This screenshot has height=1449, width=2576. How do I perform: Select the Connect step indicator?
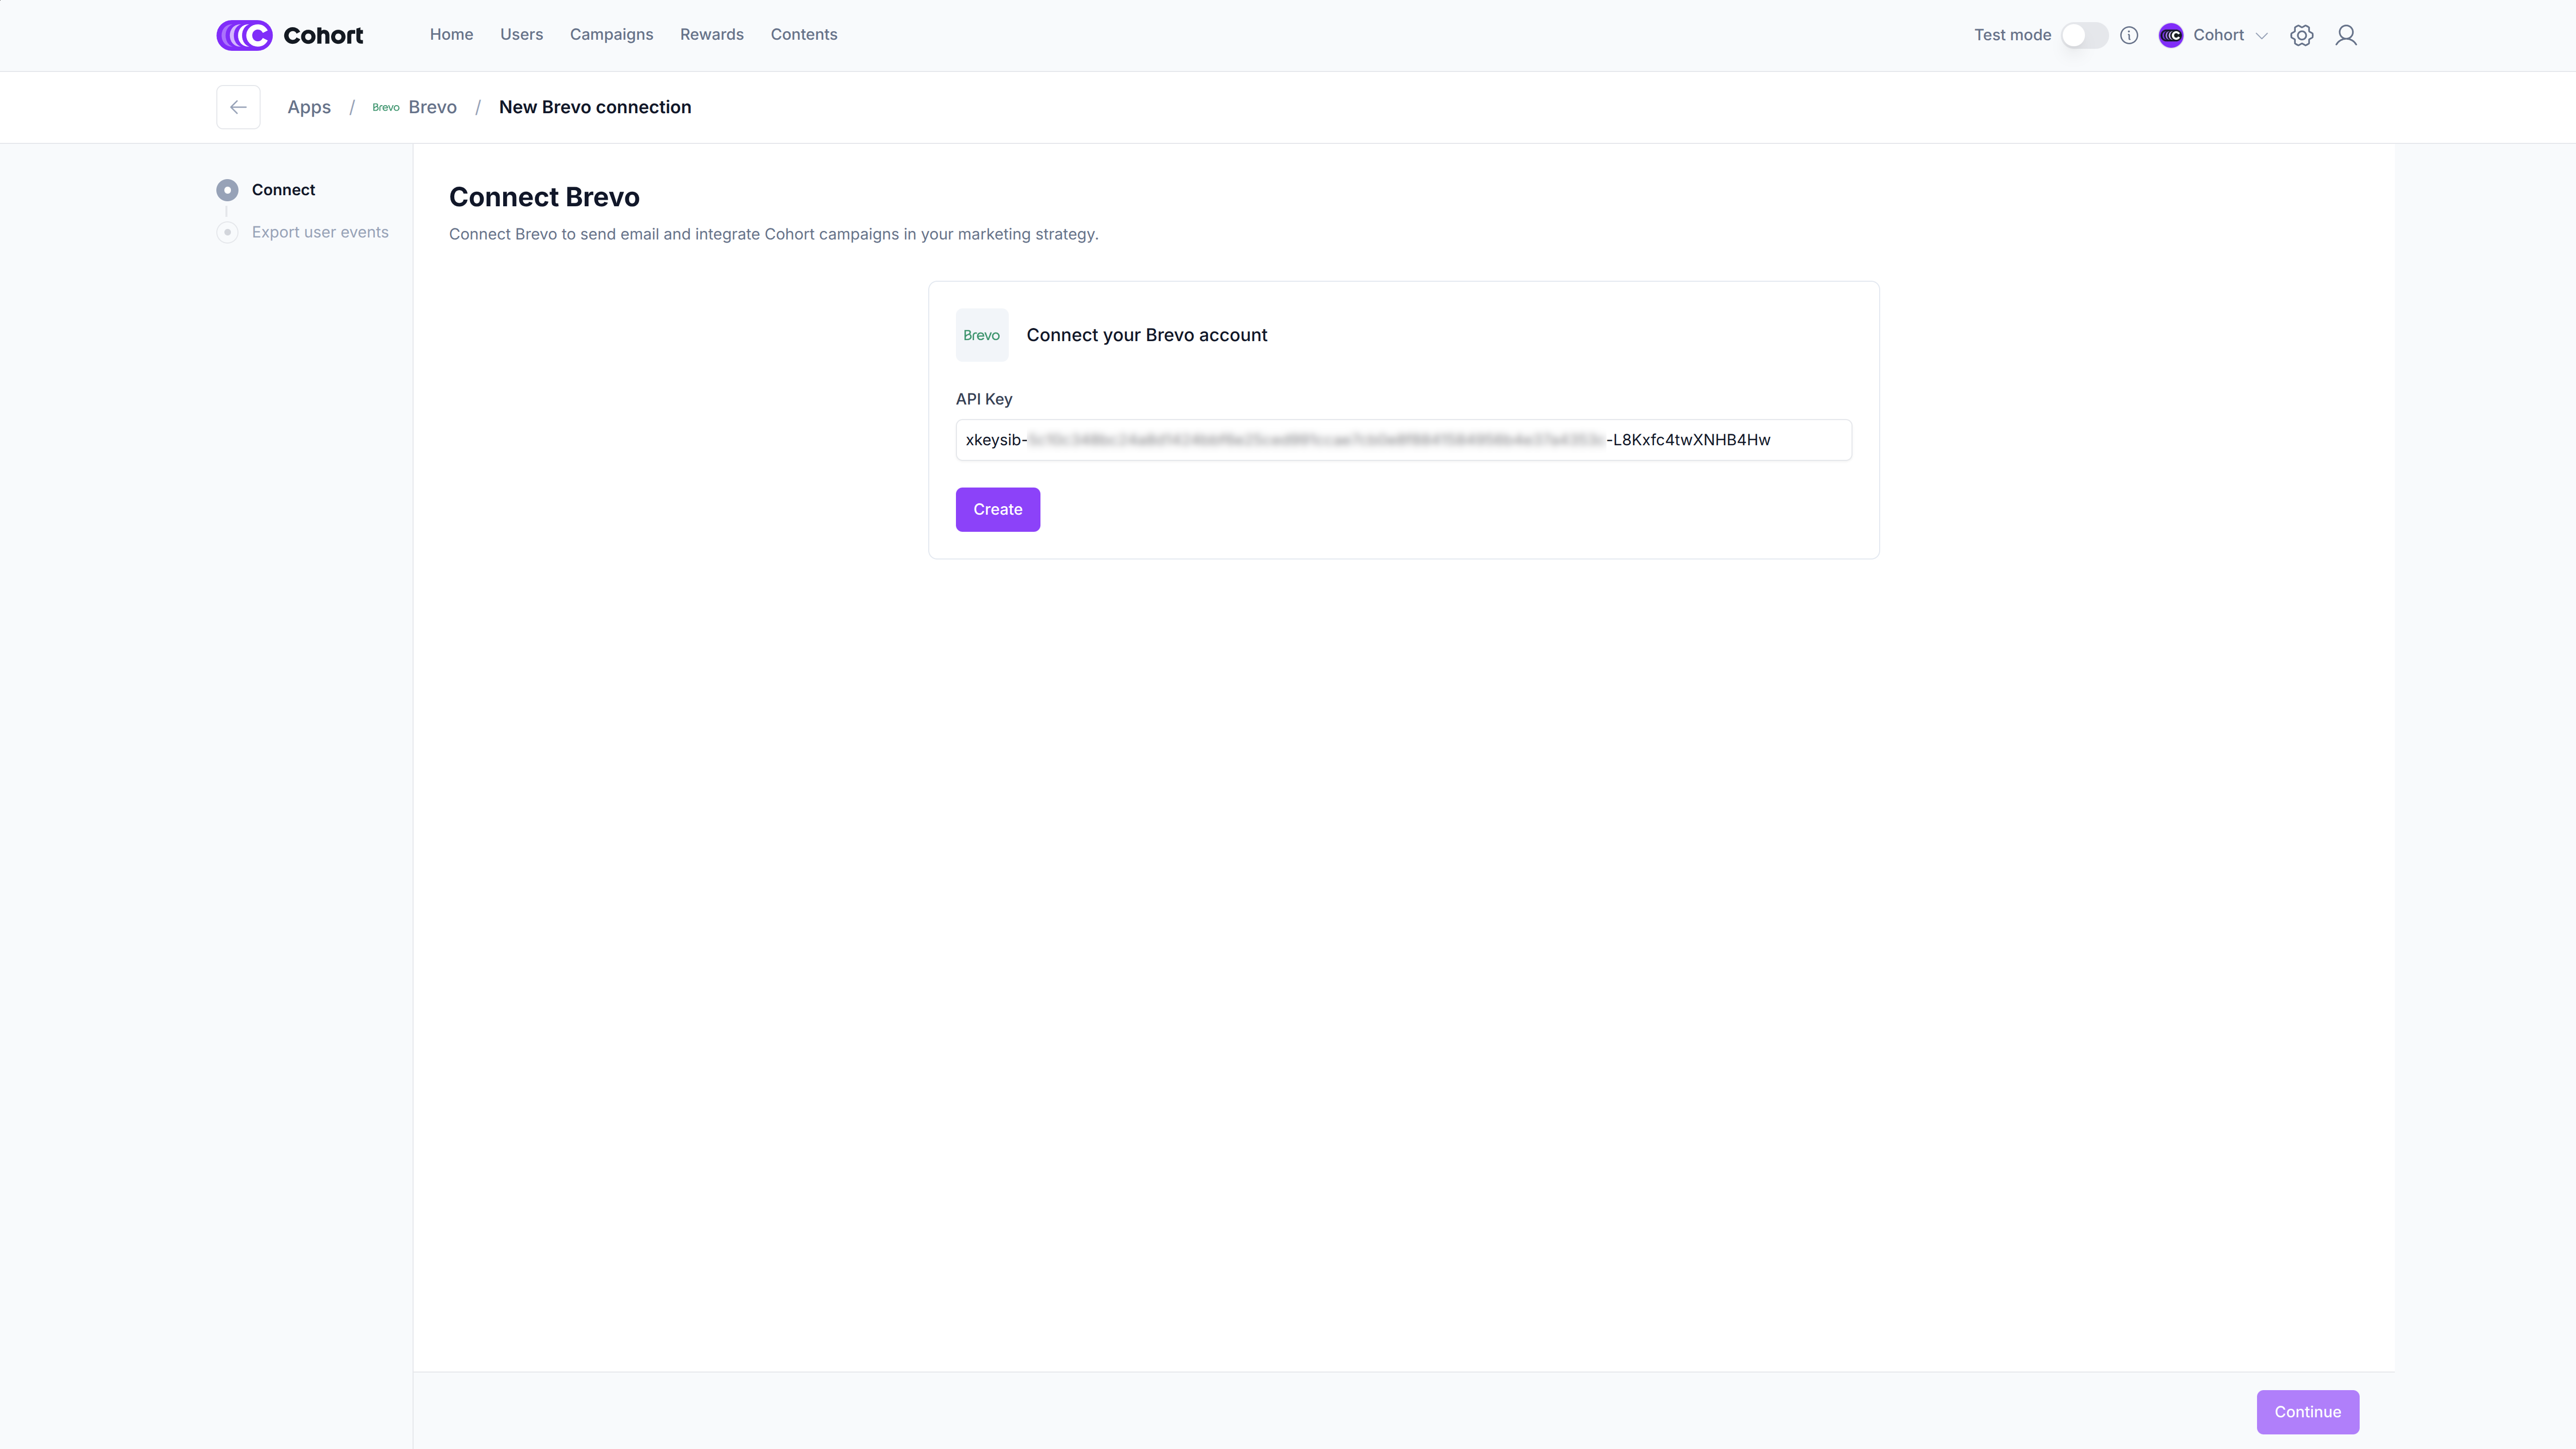tap(228, 190)
